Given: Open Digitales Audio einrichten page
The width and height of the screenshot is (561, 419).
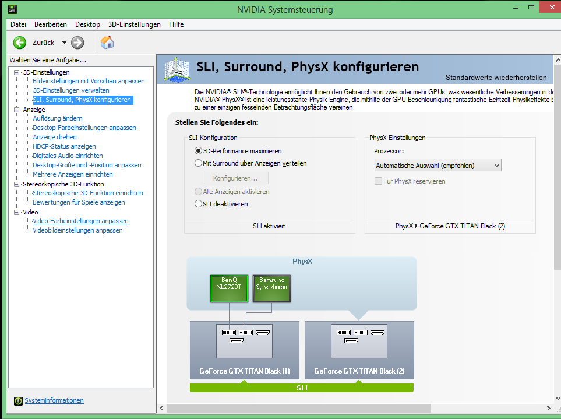Looking at the screenshot, I should click(68, 156).
